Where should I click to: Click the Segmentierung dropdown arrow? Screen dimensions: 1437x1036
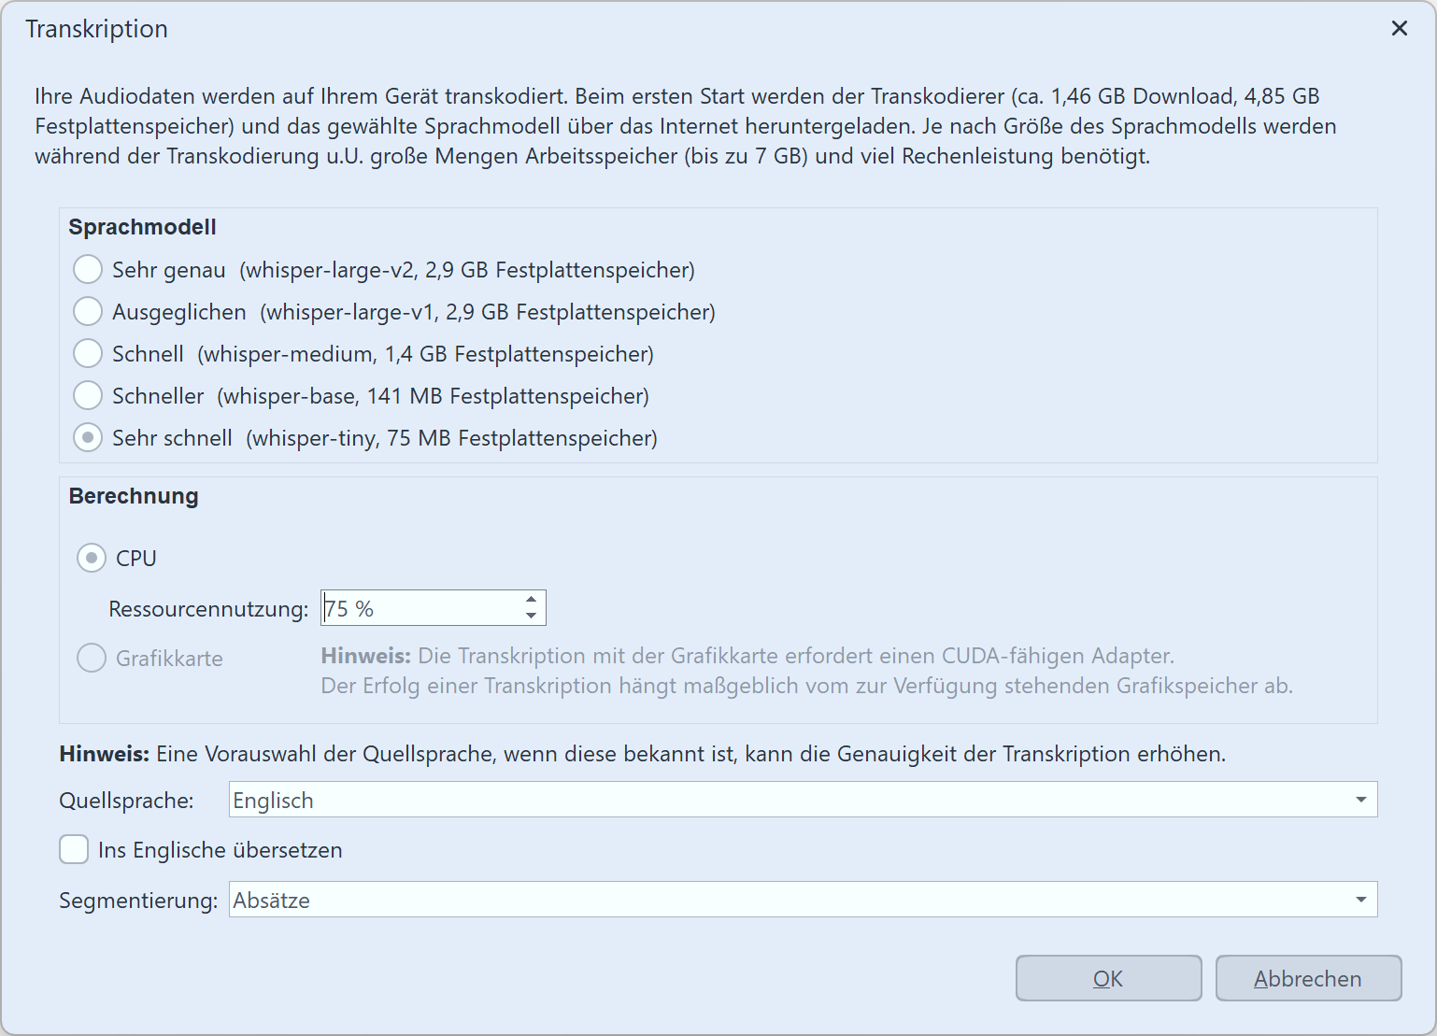pyautogui.click(x=1360, y=899)
